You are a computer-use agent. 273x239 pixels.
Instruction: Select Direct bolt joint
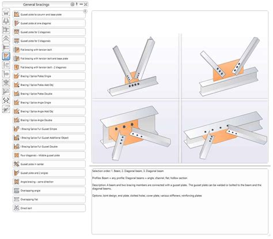tap(49, 208)
